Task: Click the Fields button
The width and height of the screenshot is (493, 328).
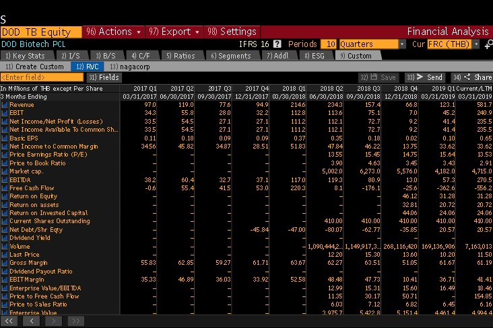Action: (104, 77)
